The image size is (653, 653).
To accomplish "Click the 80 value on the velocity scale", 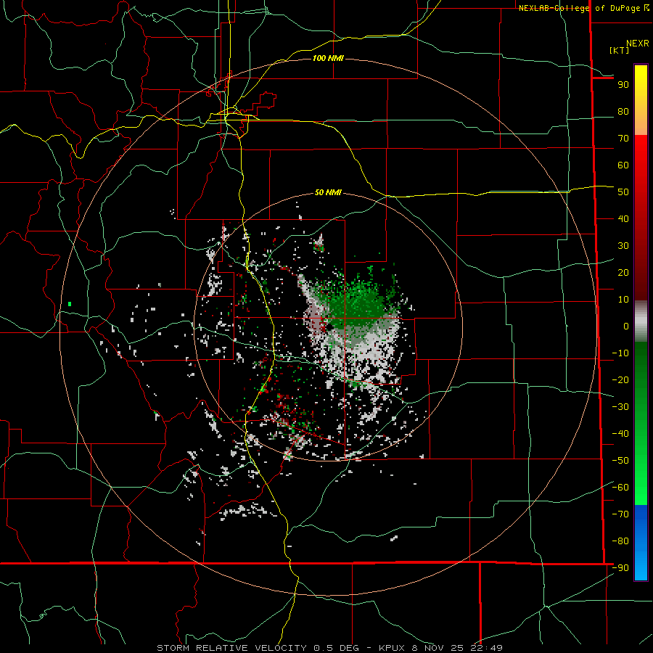I will point(623,112).
